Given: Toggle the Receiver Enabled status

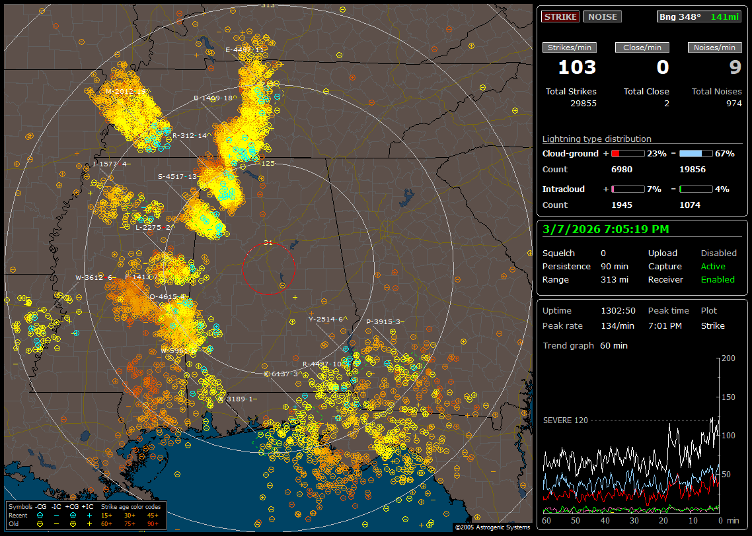Looking at the screenshot, I should pos(718,280).
